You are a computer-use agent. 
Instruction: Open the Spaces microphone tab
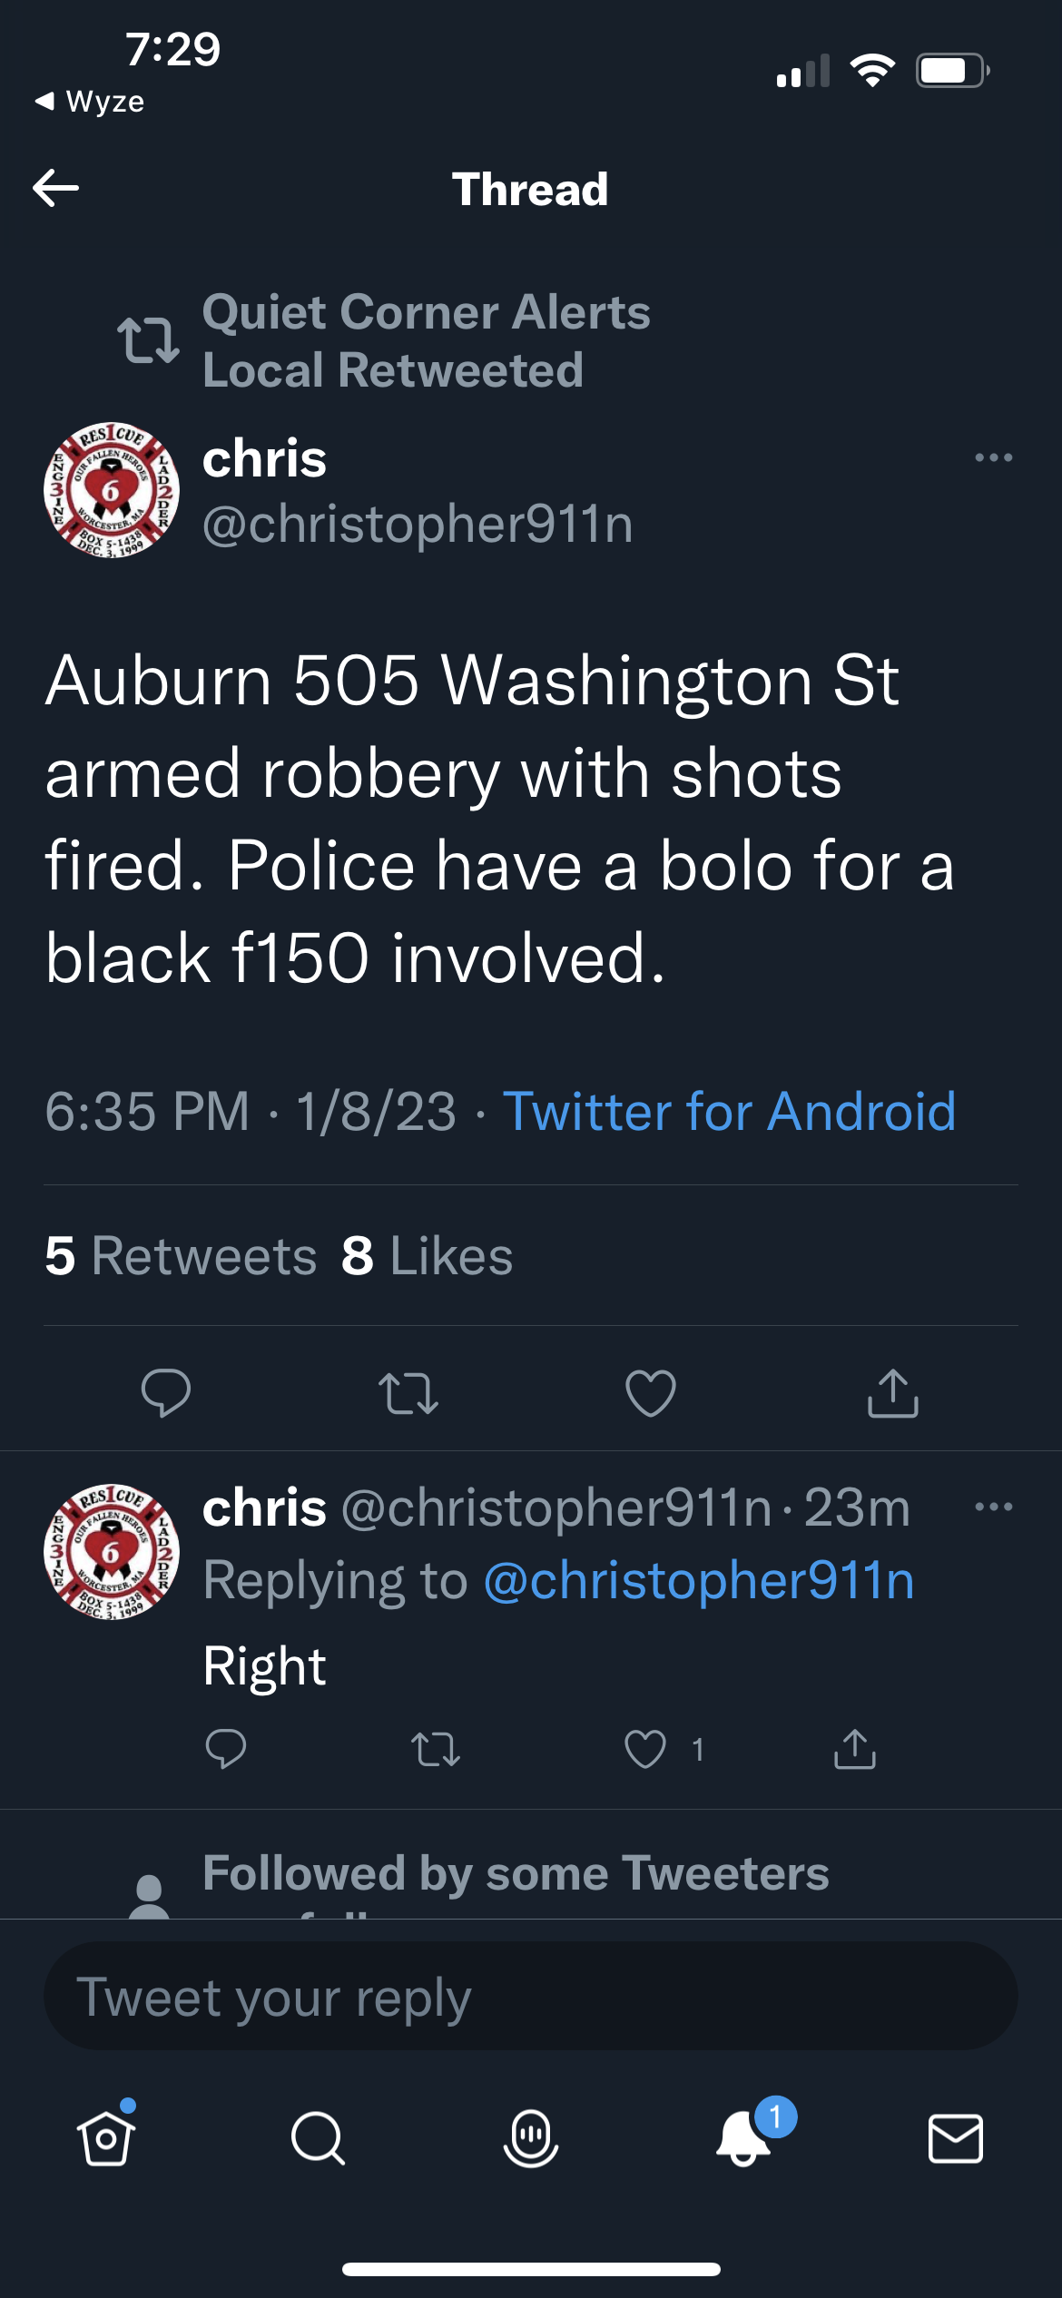click(531, 2138)
